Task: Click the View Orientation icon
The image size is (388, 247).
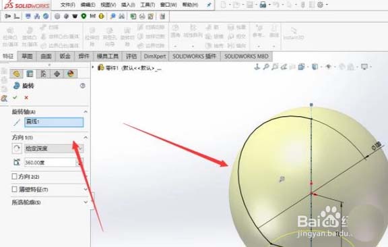Action: 301,66
